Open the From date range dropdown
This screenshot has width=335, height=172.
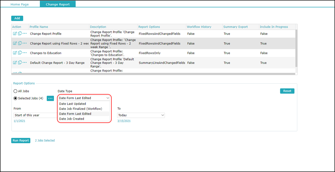point(35,115)
